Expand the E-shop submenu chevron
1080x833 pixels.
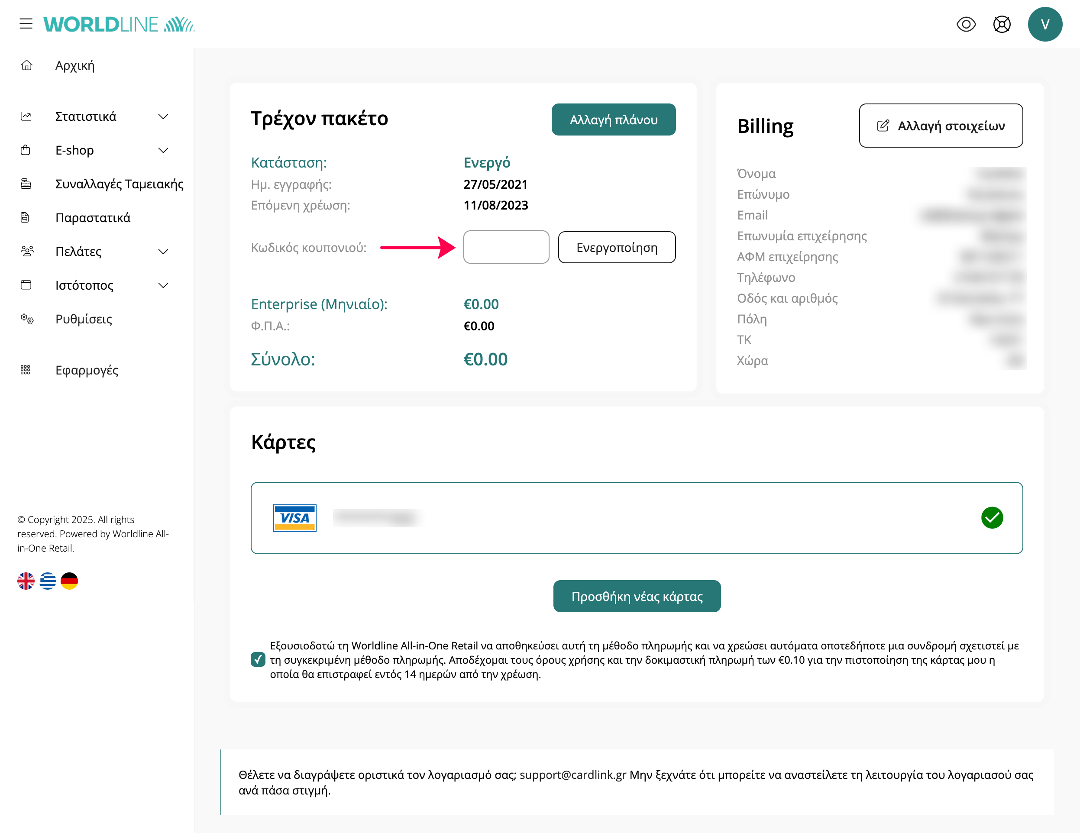pos(163,150)
